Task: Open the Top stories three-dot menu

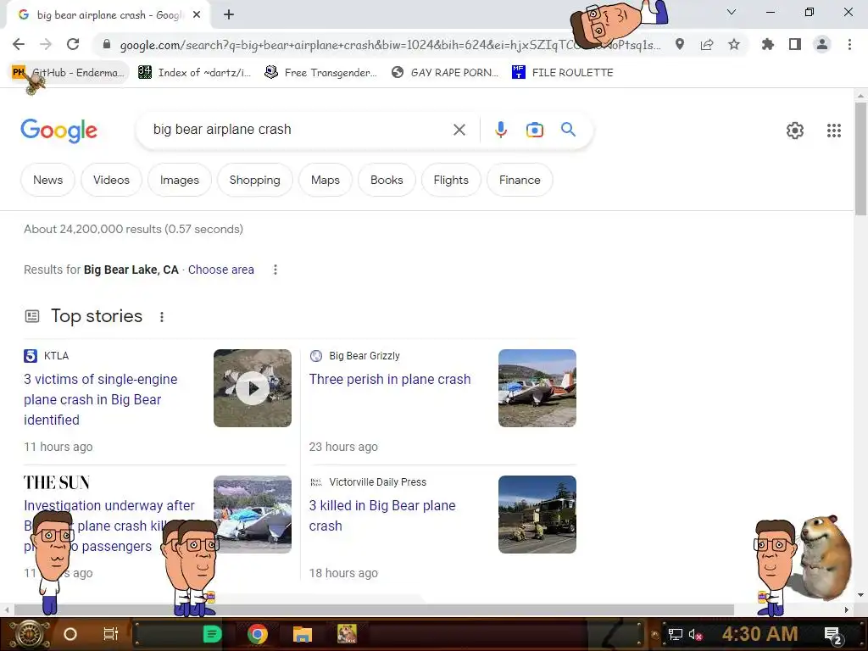Action: pos(162,317)
